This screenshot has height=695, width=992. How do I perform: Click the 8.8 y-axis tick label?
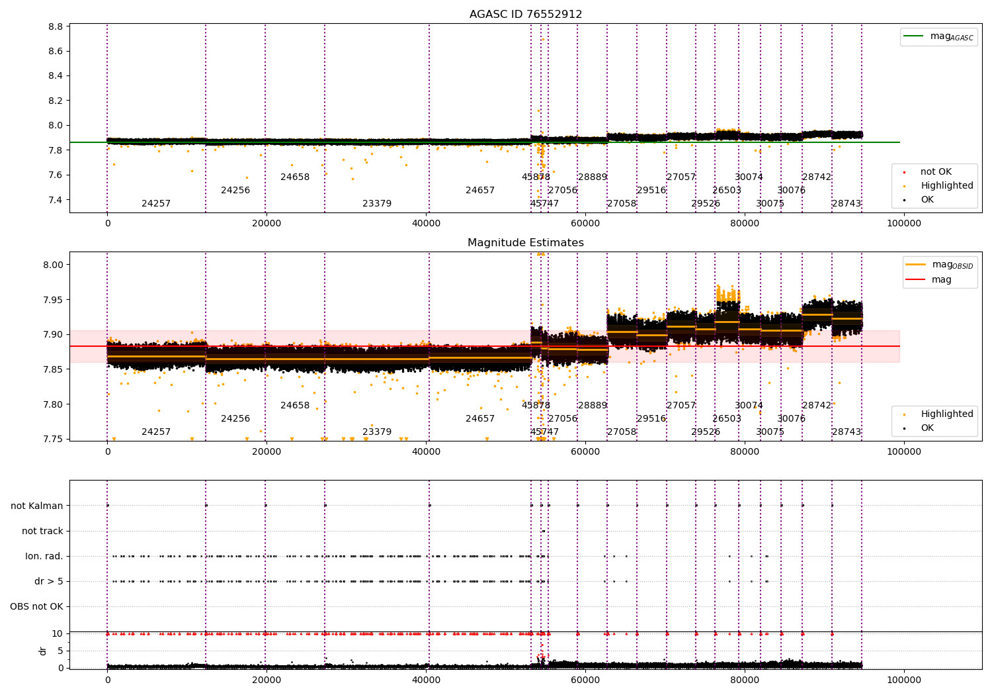click(x=56, y=27)
